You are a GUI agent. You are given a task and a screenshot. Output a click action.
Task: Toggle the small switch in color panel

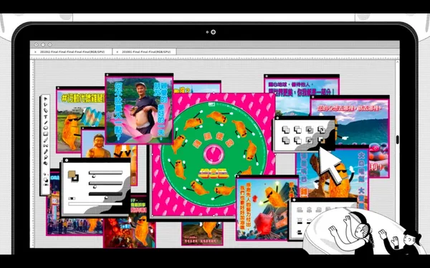[72, 199]
